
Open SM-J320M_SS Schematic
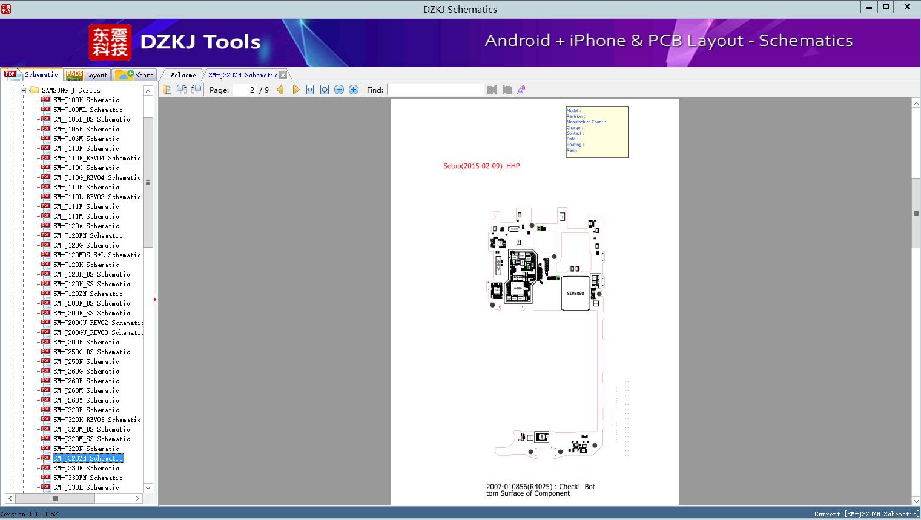pyautogui.click(x=91, y=439)
